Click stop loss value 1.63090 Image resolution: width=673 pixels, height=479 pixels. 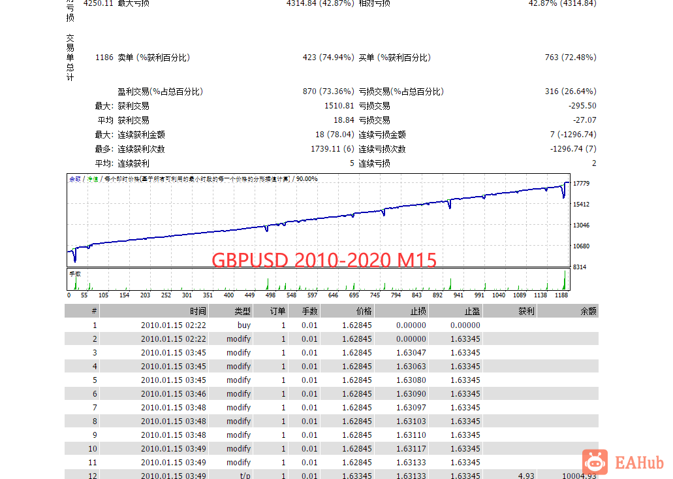411,394
